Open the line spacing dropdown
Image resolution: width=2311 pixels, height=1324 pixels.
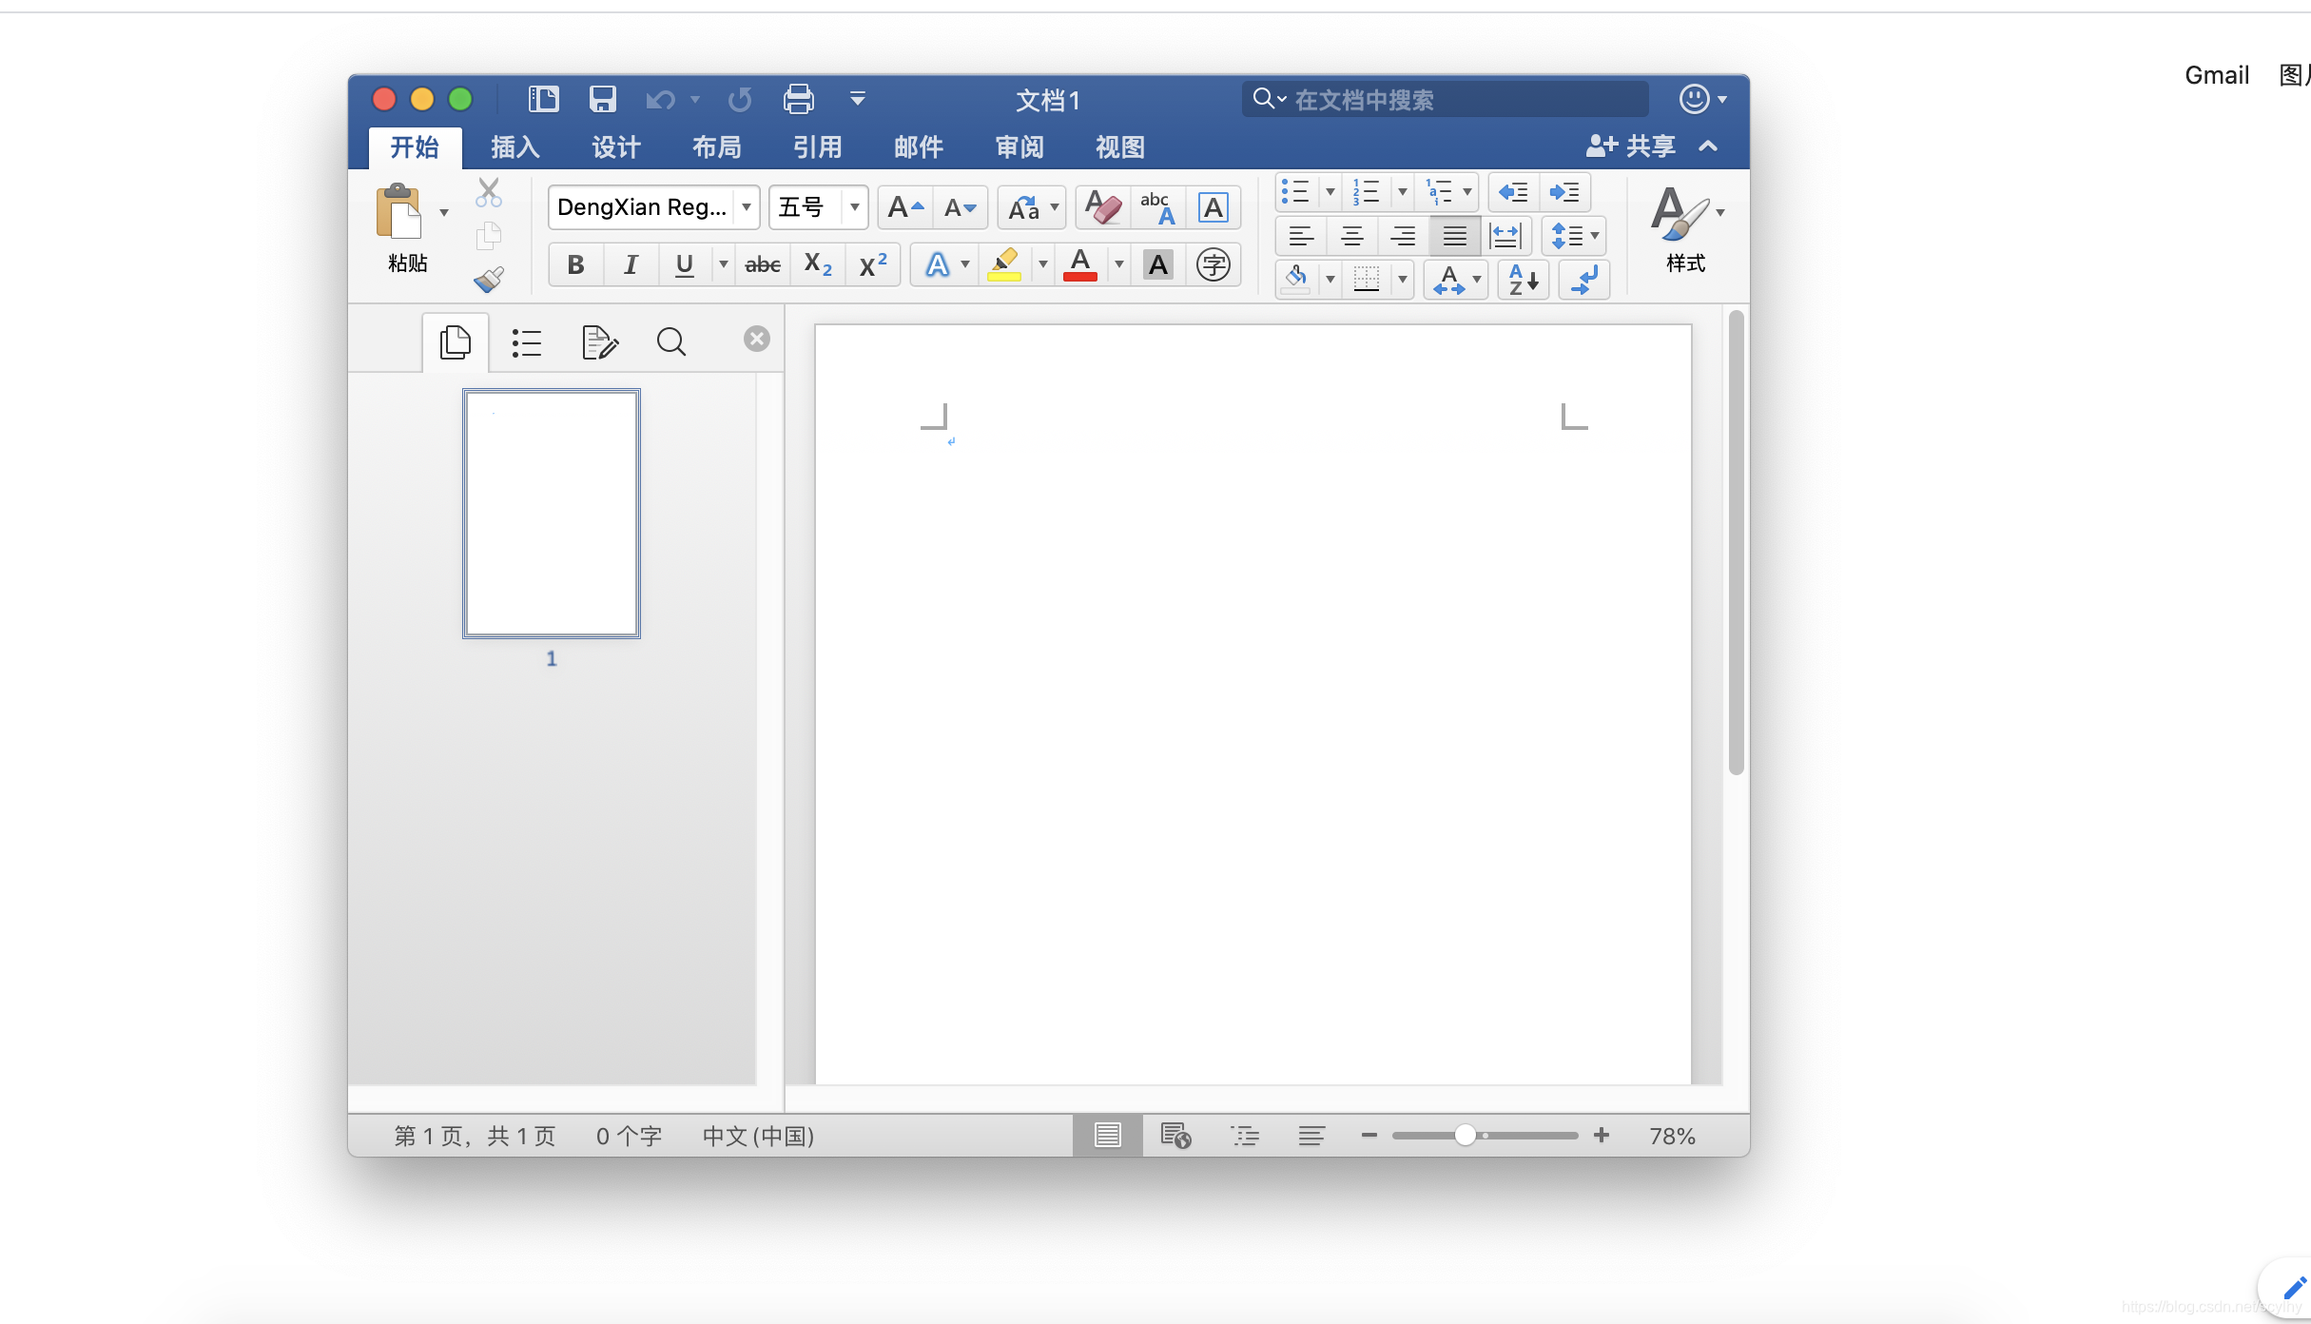1594,236
